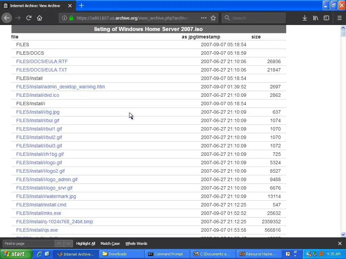Open logo_srvr.gif file link

tap(44, 188)
